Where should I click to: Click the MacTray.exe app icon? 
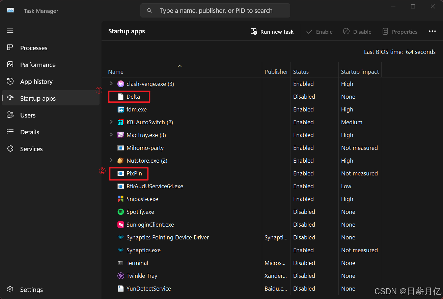120,135
